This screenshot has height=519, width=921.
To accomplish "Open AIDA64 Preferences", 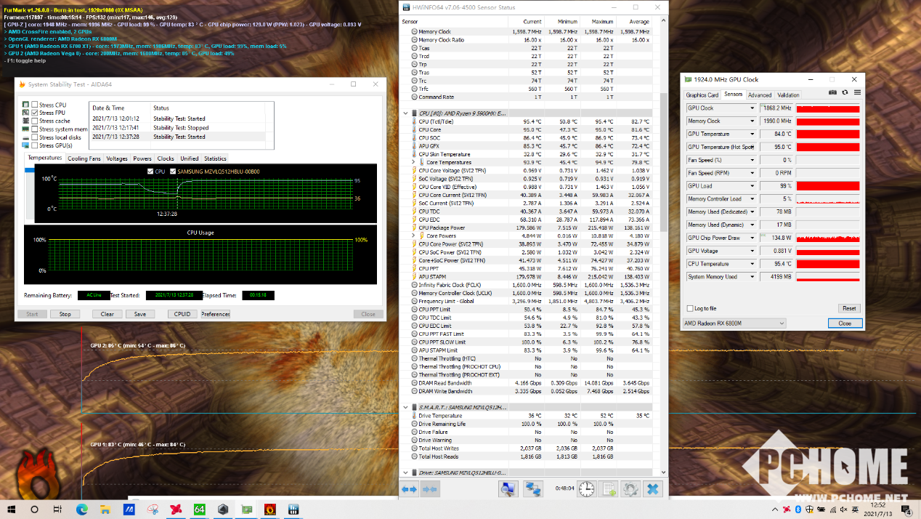I will pos(215,314).
